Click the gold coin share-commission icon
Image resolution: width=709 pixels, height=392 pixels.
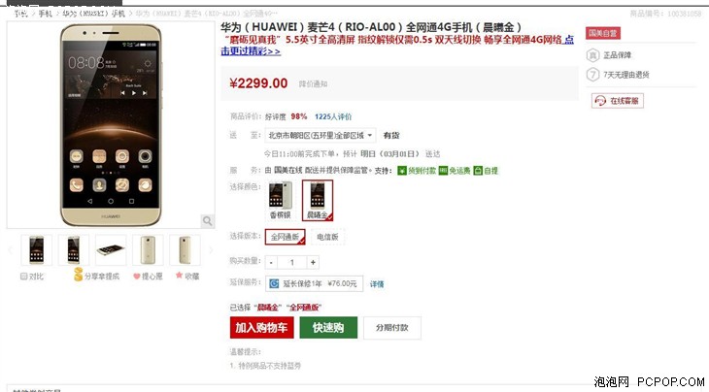pos(79,275)
